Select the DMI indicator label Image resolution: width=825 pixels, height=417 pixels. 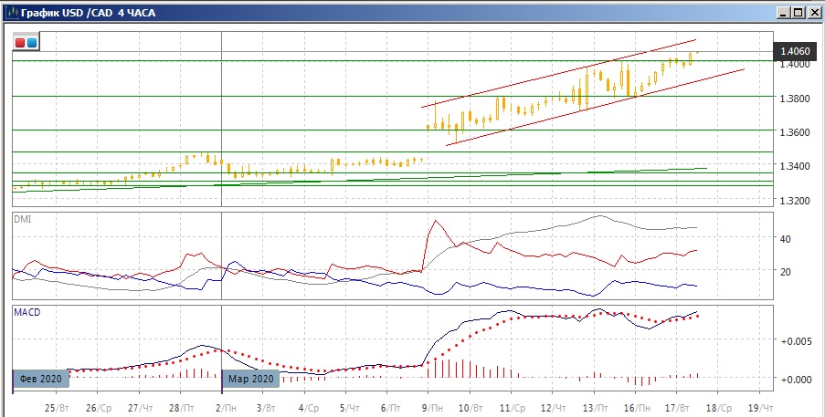(x=22, y=218)
